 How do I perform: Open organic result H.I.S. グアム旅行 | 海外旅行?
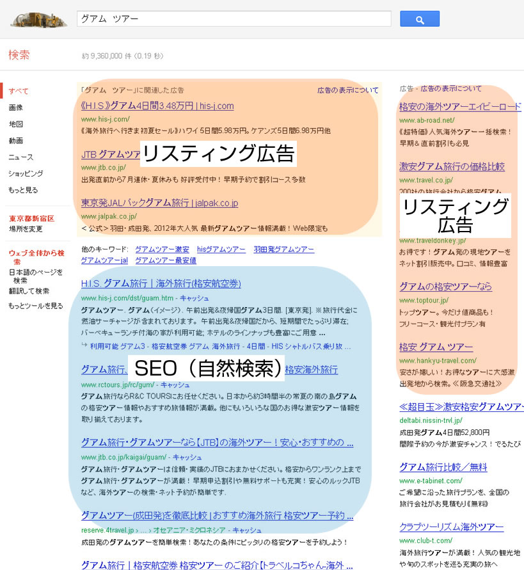coord(161,283)
